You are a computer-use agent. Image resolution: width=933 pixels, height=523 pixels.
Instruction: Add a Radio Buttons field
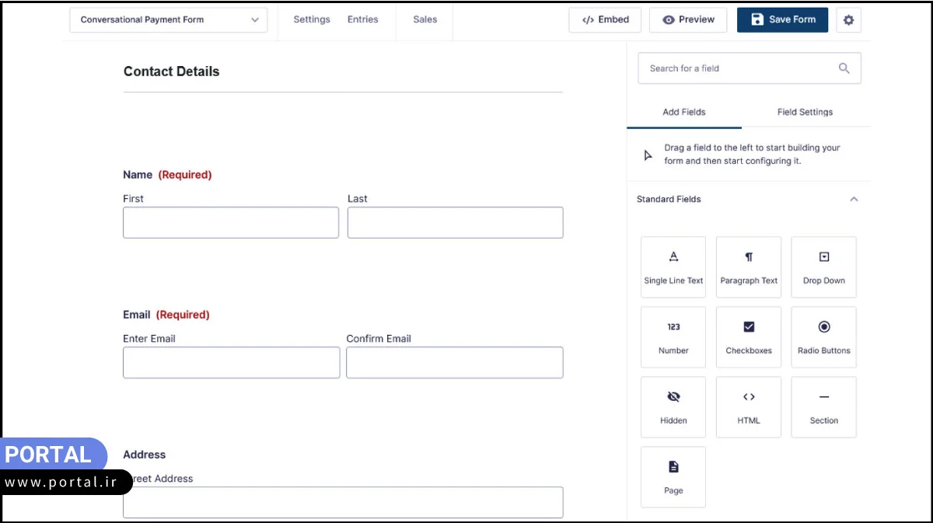pyautogui.click(x=823, y=337)
